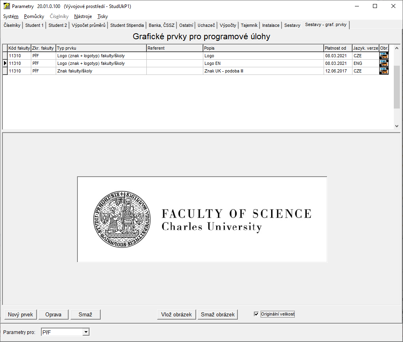Viewport: 403px width, 342px height.
Task: Click image icon in Znak UK row
Action: [384, 71]
